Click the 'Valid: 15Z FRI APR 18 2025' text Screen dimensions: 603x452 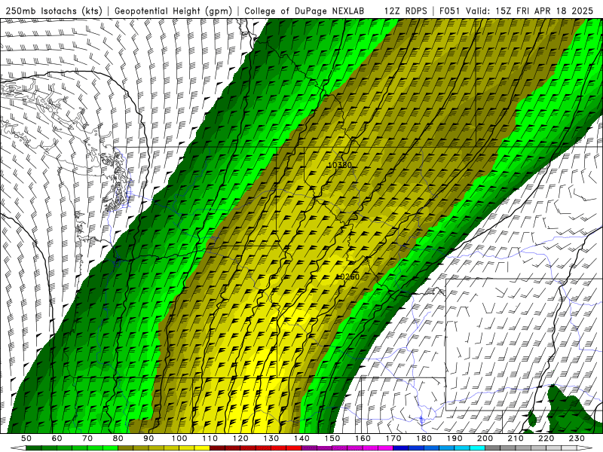[x=530, y=11]
